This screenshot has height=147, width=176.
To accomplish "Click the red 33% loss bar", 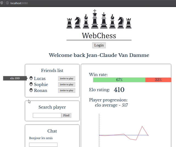I will click(x=158, y=80).
